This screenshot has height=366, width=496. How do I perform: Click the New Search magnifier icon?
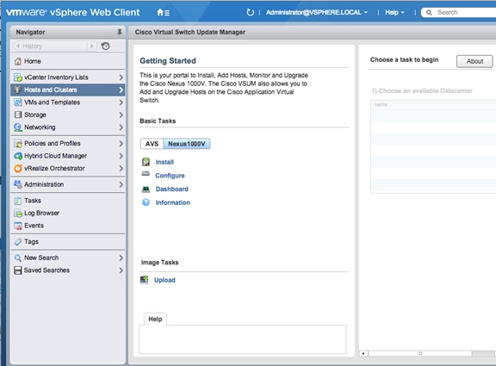click(18, 257)
